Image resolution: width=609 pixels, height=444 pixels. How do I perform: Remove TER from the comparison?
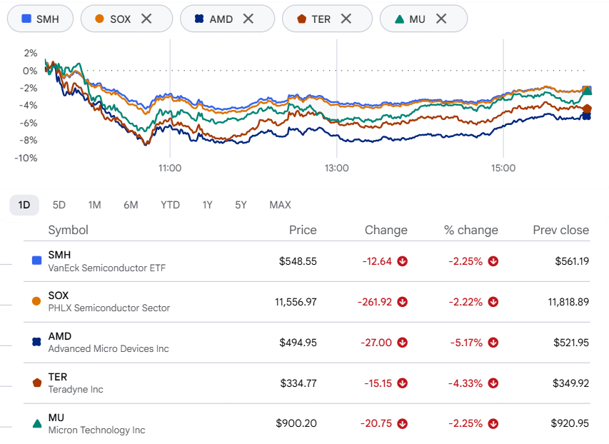tap(346, 19)
